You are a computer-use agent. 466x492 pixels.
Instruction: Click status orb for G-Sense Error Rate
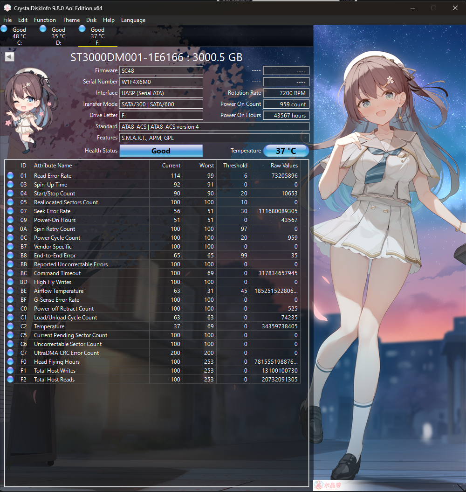10,299
